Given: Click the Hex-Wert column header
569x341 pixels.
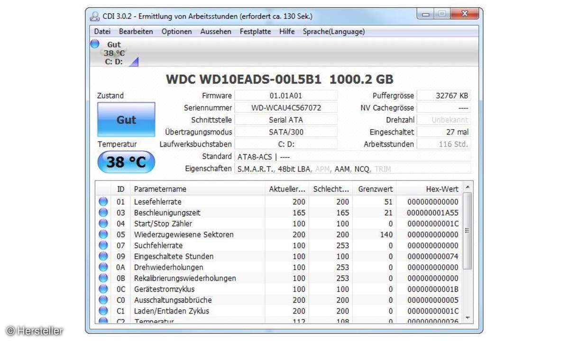Looking at the screenshot, I should 429,189.
